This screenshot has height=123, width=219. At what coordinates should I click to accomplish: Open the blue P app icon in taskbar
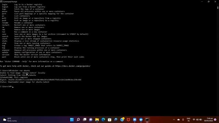[116, 120]
